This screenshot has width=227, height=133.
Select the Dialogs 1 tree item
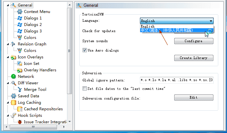click(33, 18)
